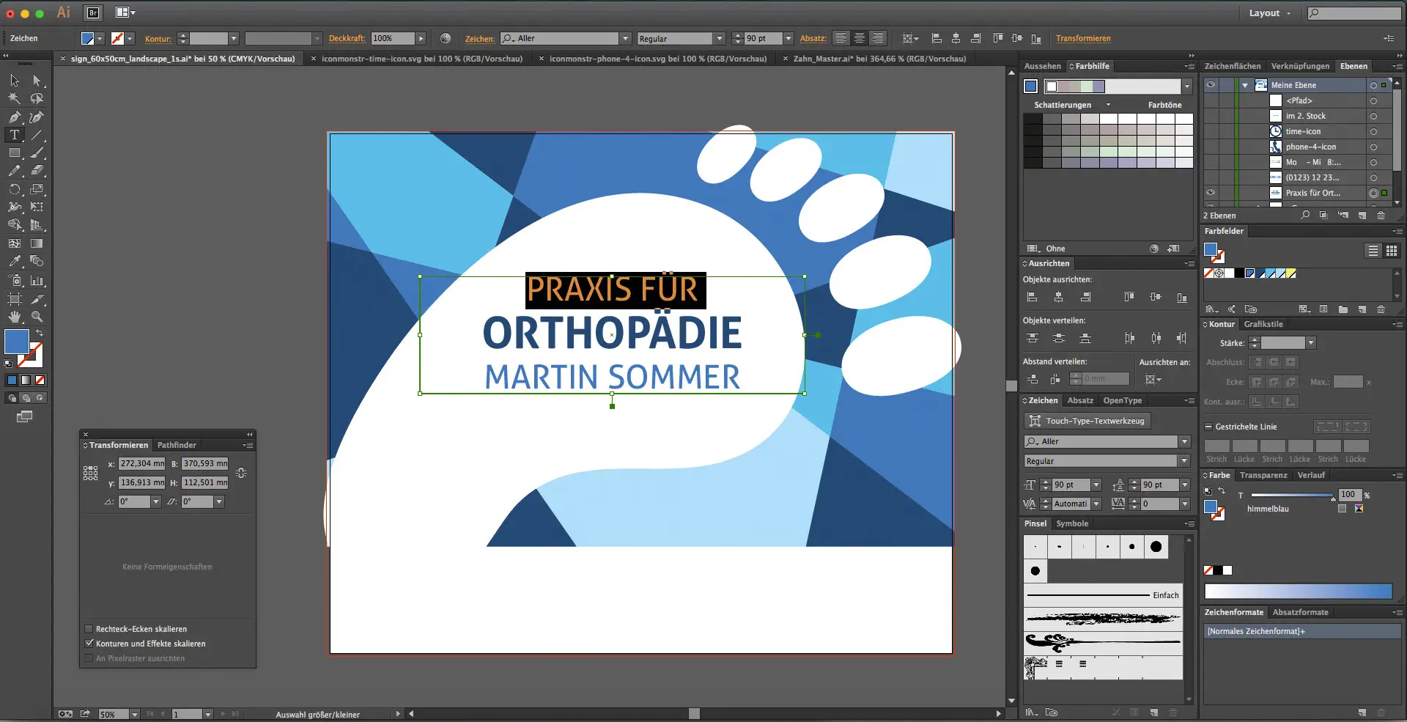Viewport: 1407px width, 722px height.
Task: Activate the Zoom tool
Action: coord(37,317)
